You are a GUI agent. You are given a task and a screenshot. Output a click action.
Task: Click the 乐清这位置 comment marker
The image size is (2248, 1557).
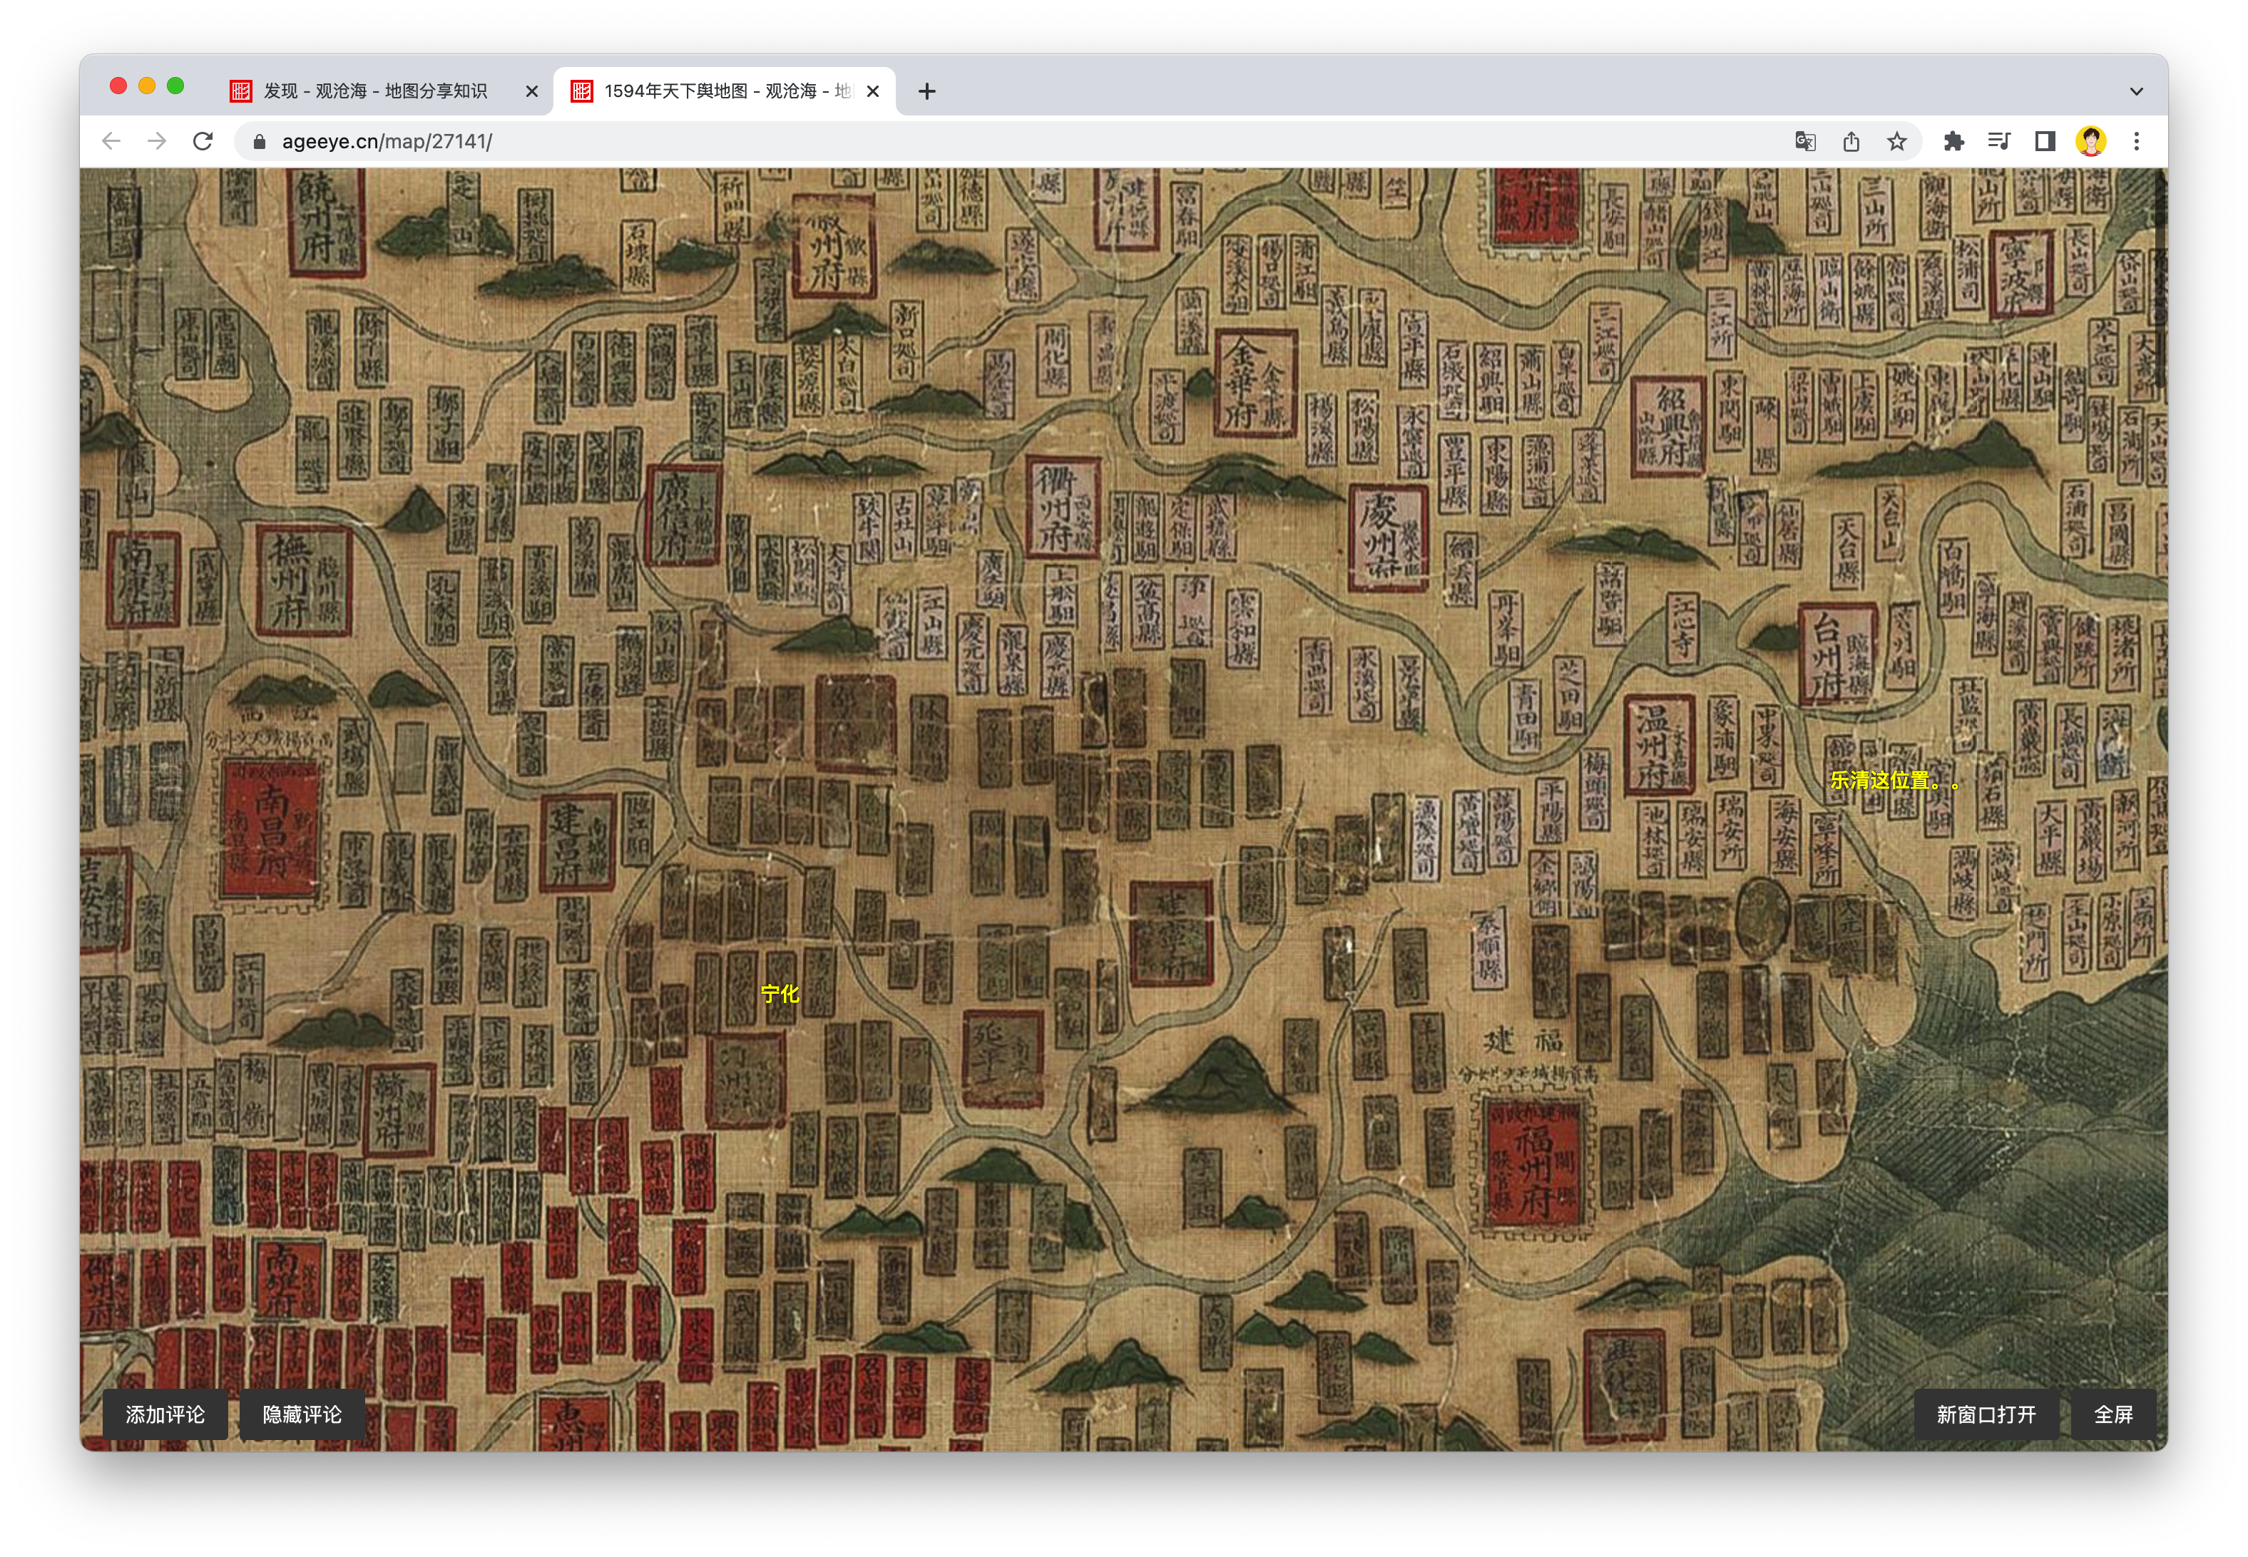click(x=1894, y=781)
